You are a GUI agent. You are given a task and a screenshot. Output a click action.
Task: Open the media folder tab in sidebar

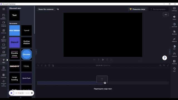[4, 16]
